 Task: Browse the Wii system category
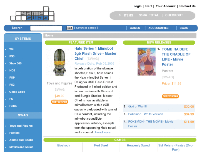click(x=11, y=49)
